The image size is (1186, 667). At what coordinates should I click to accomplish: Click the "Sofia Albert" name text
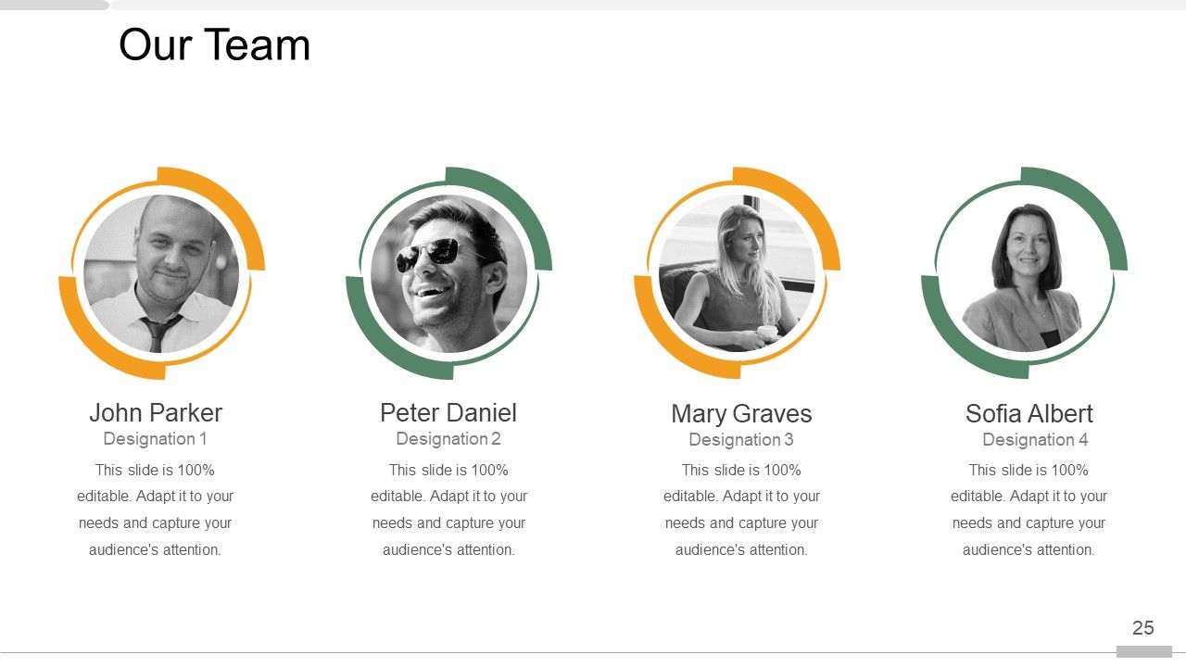[x=1028, y=413]
